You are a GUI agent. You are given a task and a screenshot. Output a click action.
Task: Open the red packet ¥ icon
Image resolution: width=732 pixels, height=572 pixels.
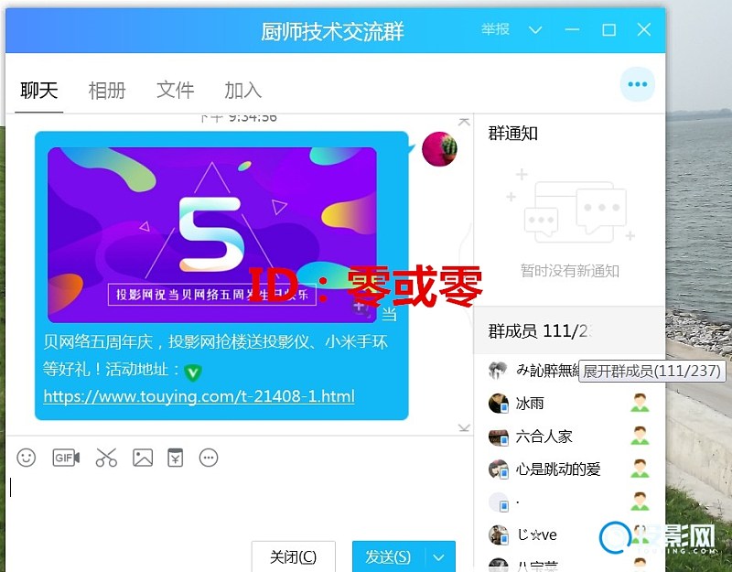175,458
